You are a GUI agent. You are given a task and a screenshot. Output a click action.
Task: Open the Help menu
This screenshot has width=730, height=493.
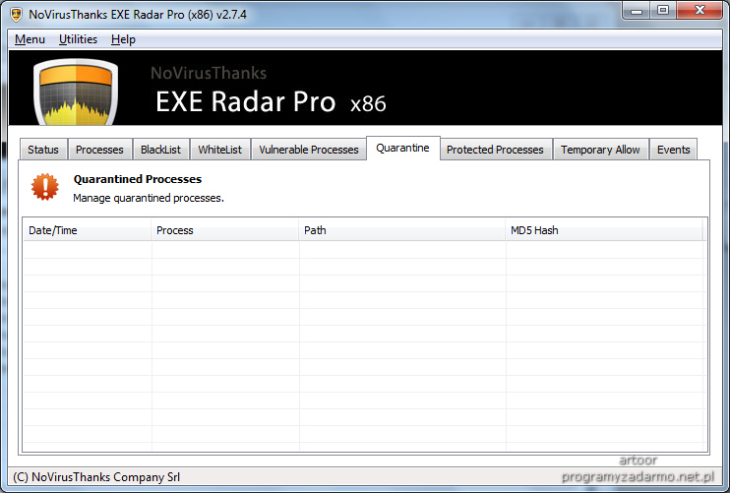(123, 39)
